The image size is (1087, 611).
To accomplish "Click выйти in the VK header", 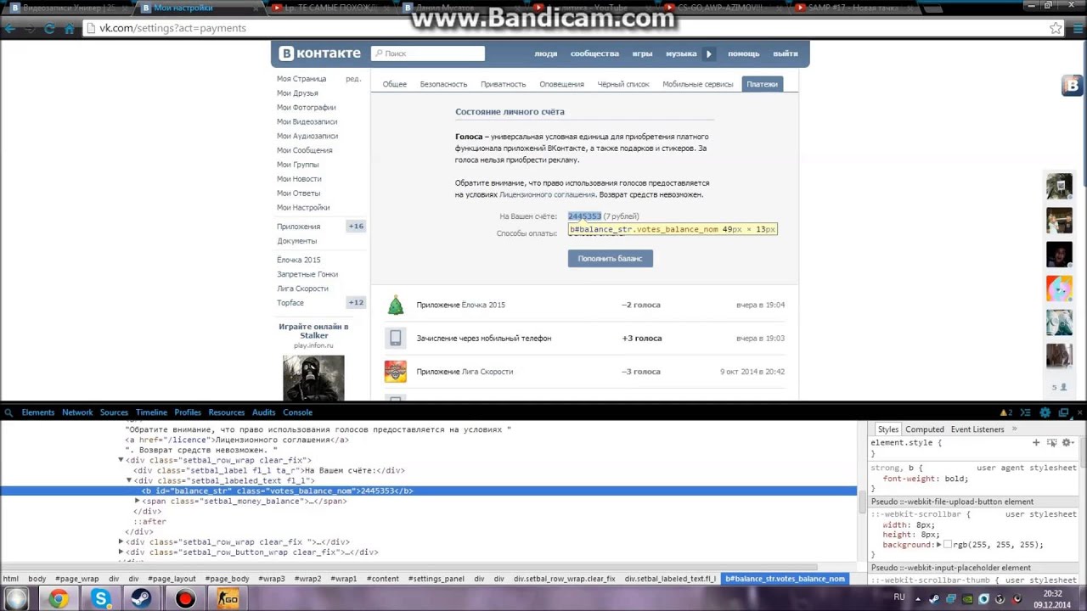I will 786,53.
